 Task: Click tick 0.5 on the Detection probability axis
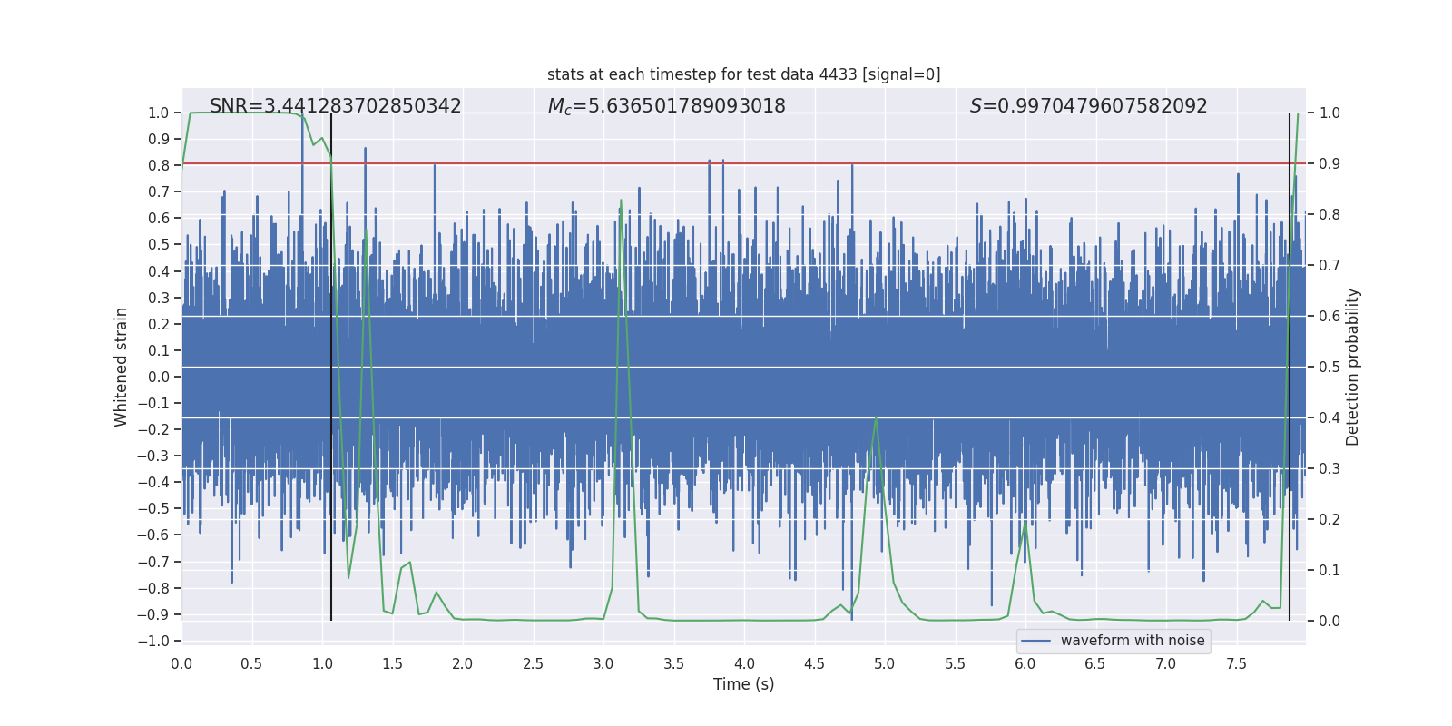click(1329, 367)
